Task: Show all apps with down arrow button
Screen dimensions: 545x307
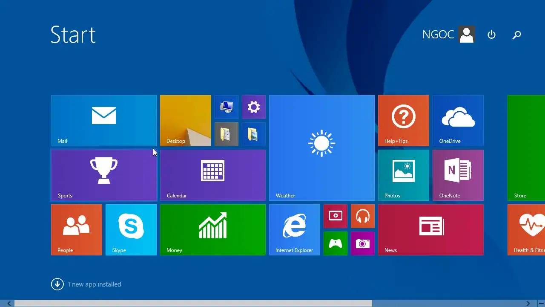Action: (x=57, y=284)
